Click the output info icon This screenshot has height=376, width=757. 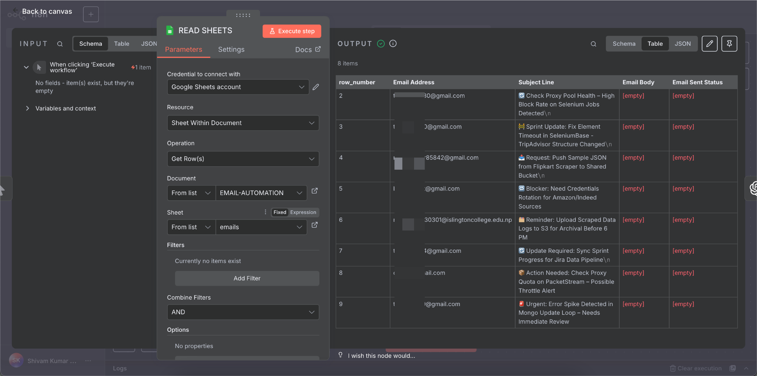click(393, 43)
